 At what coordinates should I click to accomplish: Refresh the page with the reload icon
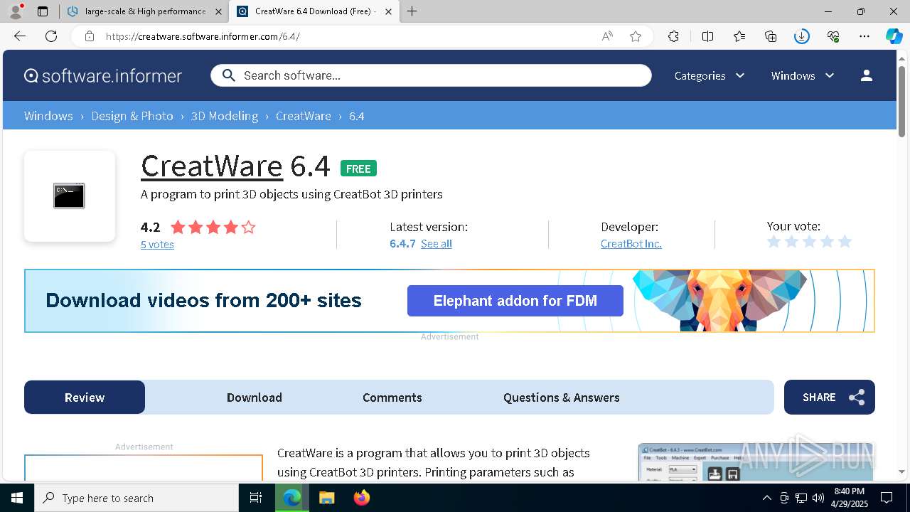click(x=51, y=36)
